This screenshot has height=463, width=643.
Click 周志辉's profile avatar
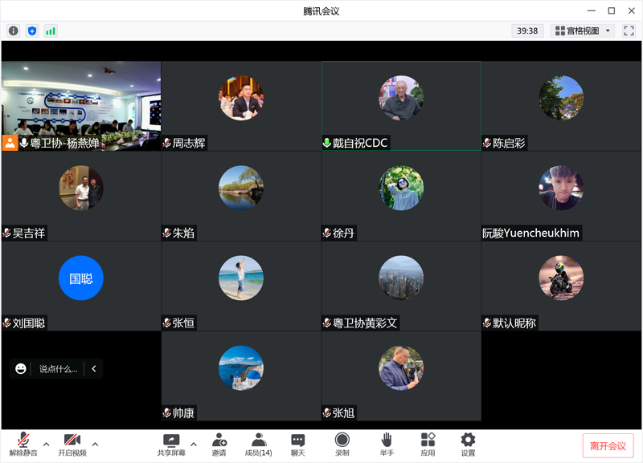[241, 98]
